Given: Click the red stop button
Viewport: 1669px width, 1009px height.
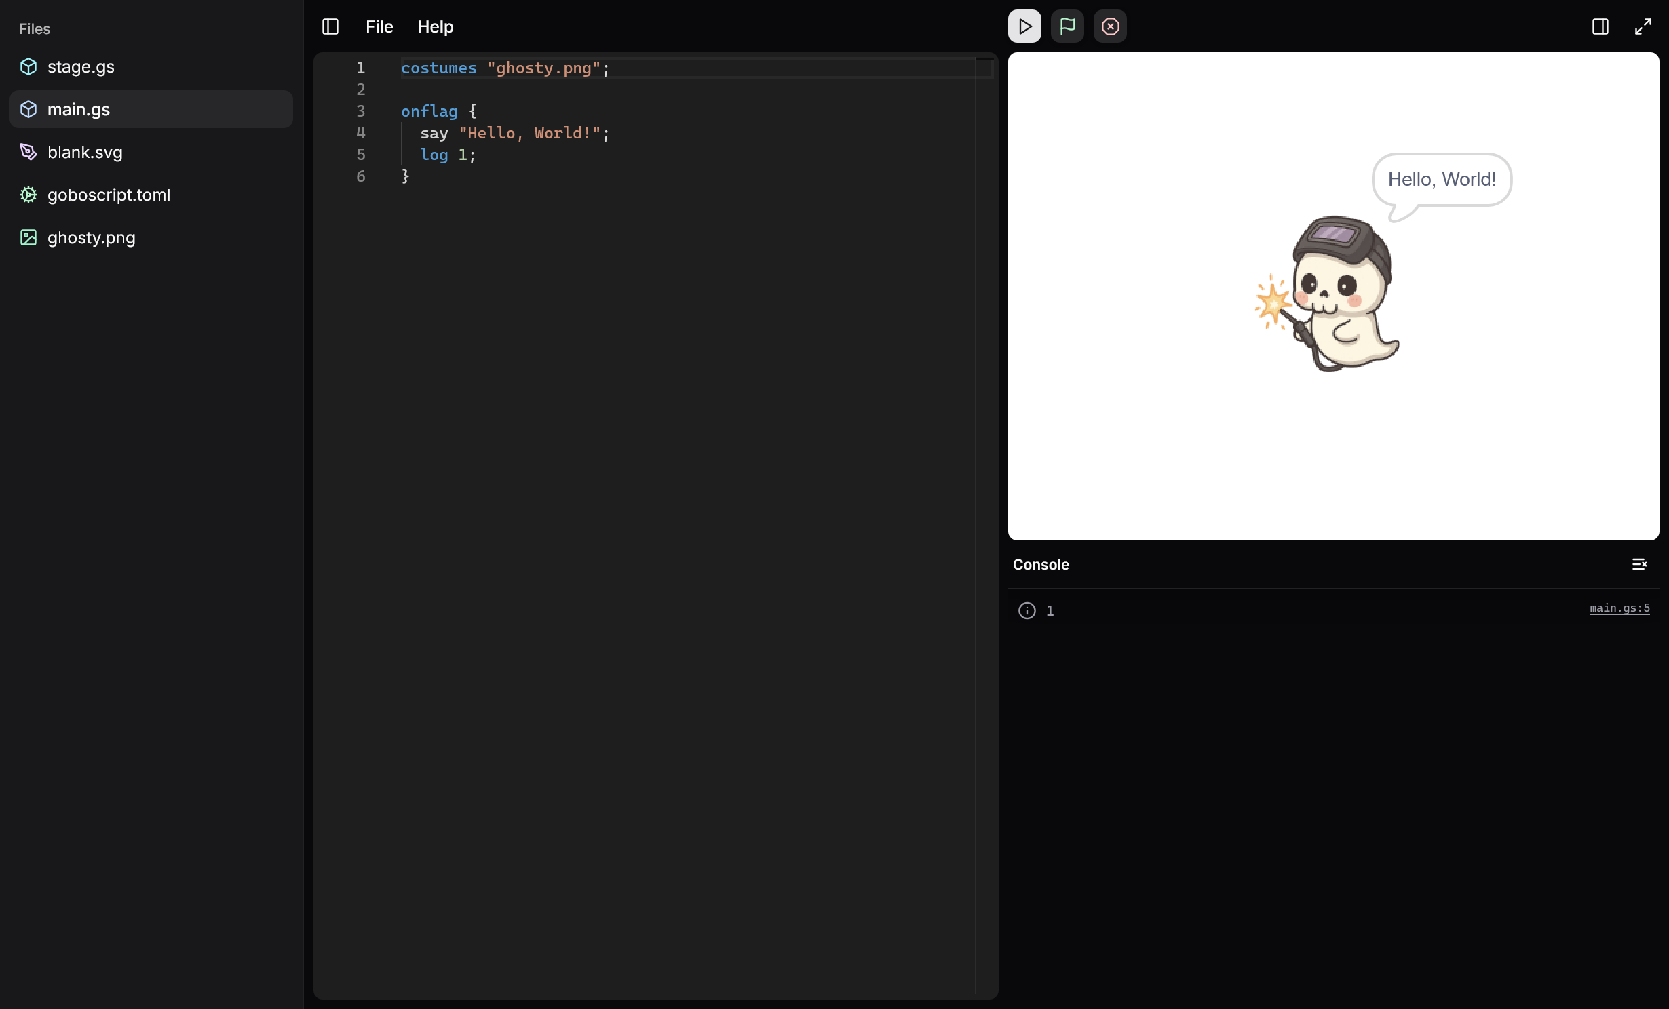Looking at the screenshot, I should pos(1110,26).
